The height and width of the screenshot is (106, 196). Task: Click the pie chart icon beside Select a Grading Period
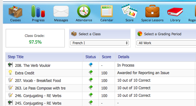(140, 34)
